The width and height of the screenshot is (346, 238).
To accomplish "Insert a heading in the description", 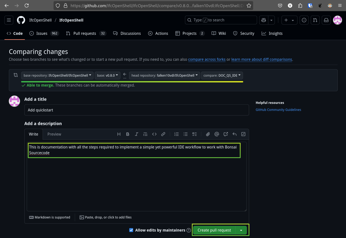I will 119,134.
